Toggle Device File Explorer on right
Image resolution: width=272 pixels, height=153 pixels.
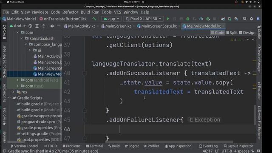pyautogui.click(x=259, y=123)
